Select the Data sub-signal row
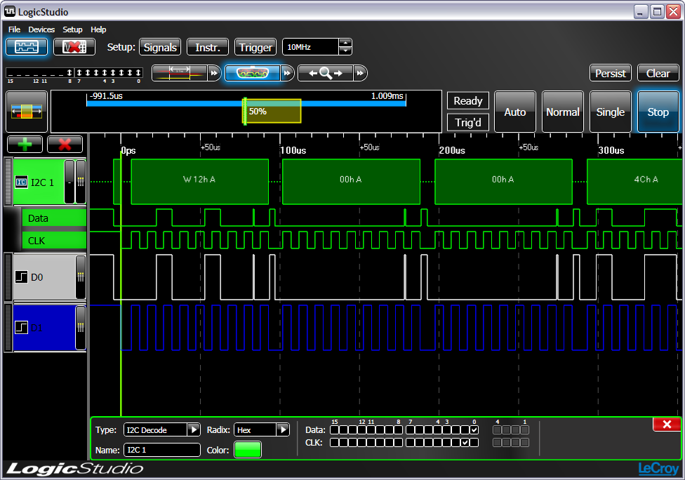The width and height of the screenshot is (685, 480). point(54,218)
